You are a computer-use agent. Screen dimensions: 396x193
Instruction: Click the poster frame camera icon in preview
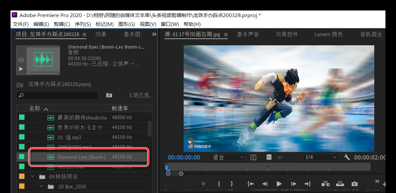point(21,60)
